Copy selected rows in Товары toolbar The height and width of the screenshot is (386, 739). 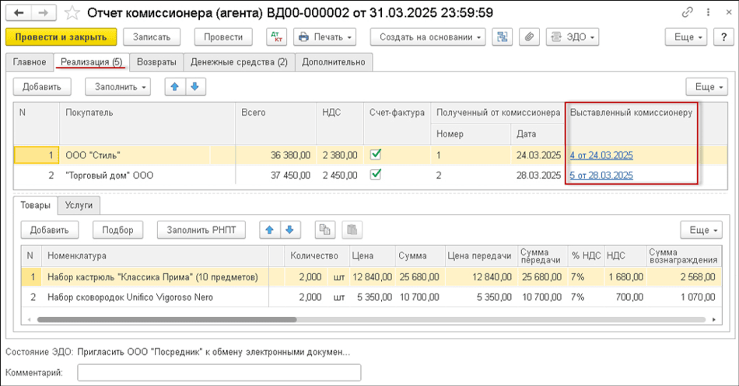coord(325,230)
